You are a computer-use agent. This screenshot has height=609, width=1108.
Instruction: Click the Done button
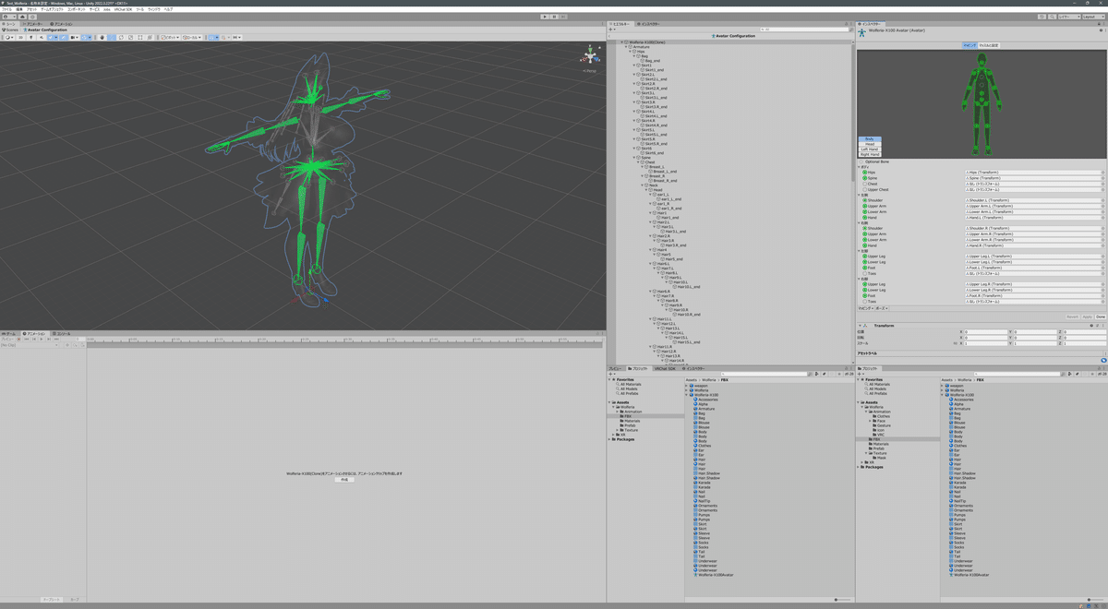coord(1101,316)
